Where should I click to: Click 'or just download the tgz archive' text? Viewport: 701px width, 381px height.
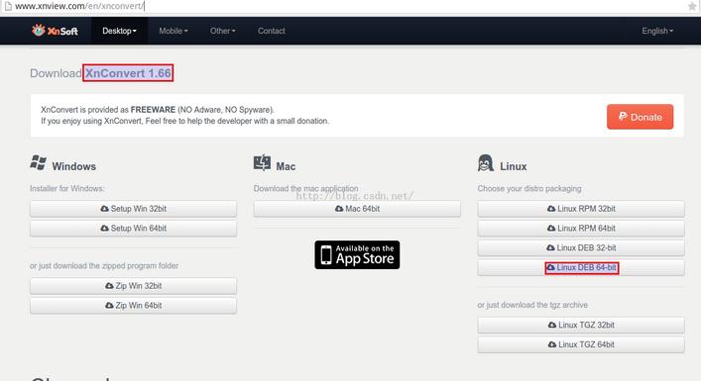[x=532, y=305]
